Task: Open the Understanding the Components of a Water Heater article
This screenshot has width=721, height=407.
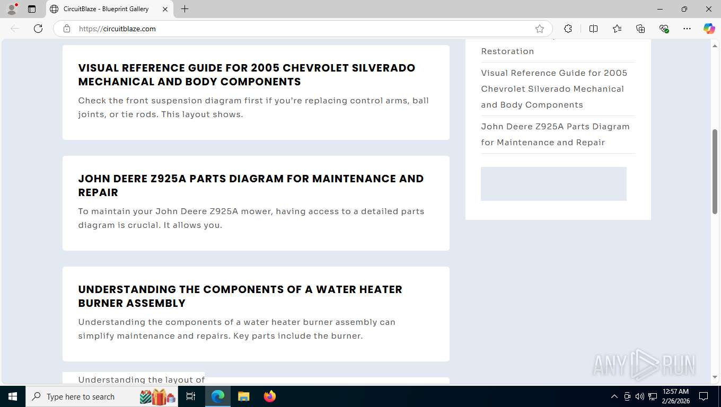Action: click(240, 296)
